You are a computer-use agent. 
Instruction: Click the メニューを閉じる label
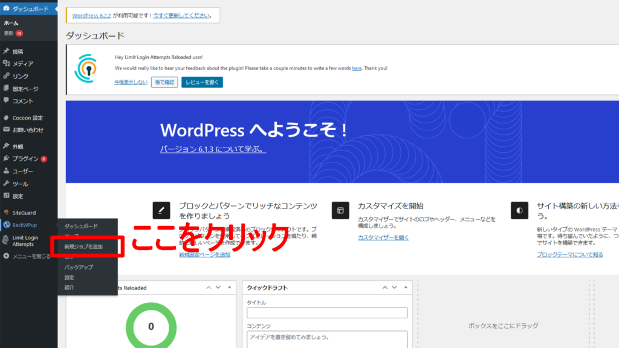[31, 256]
